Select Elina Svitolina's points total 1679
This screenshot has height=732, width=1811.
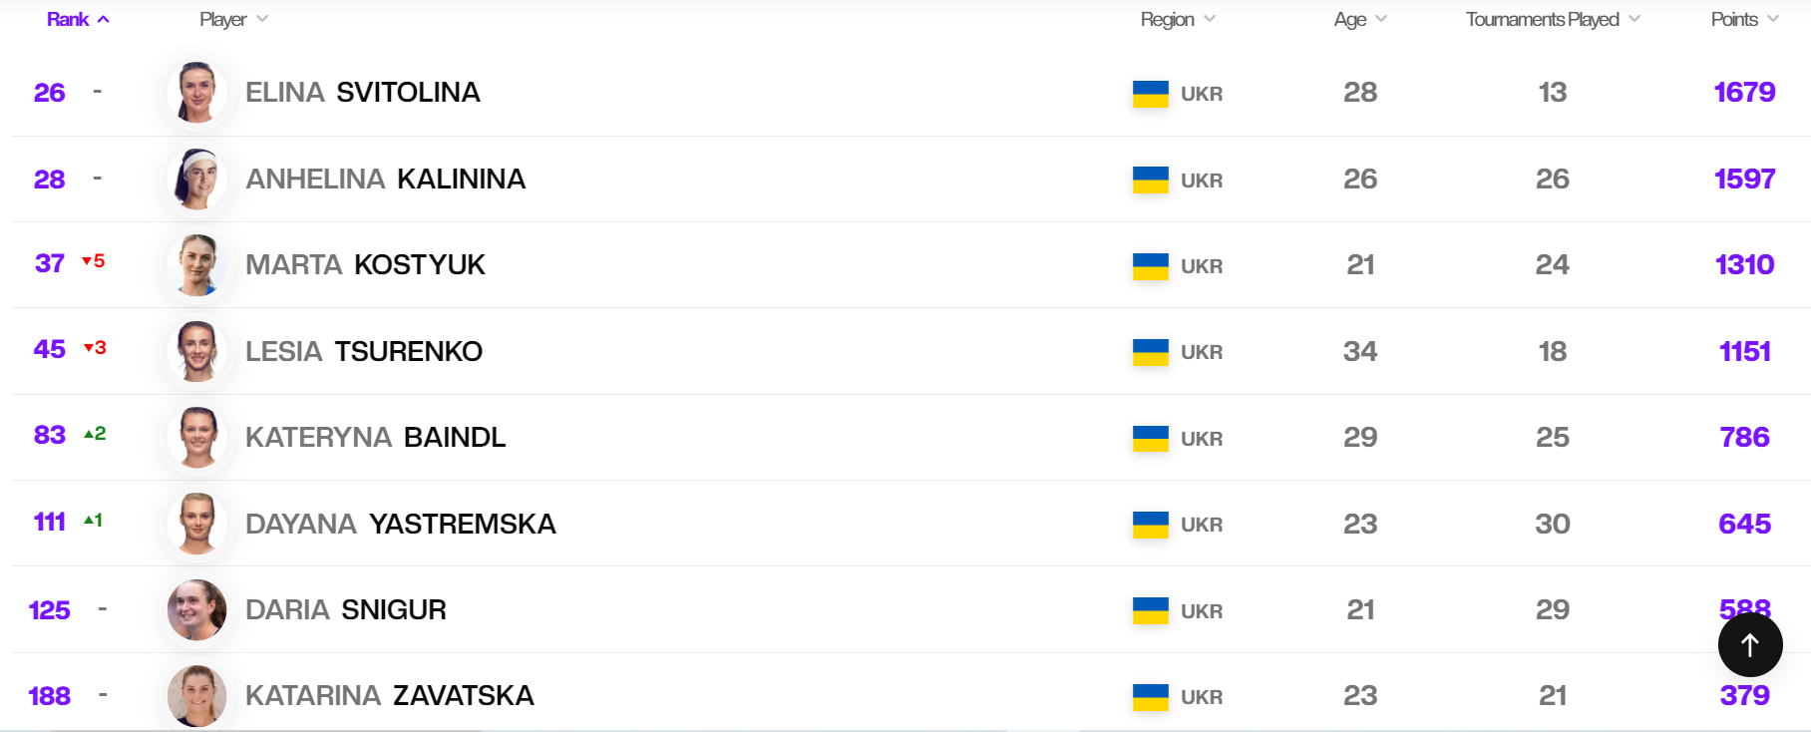tap(1744, 92)
